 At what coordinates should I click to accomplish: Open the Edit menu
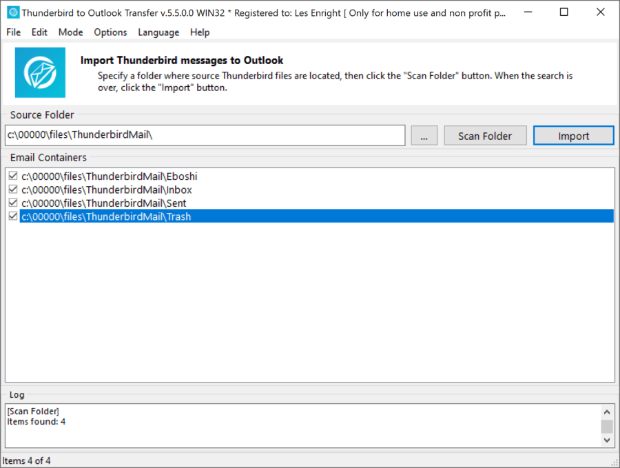click(39, 32)
